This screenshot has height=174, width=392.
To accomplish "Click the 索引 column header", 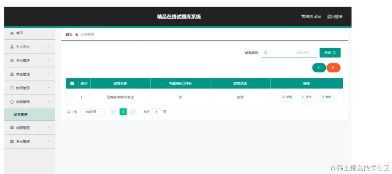I will 84,84.
